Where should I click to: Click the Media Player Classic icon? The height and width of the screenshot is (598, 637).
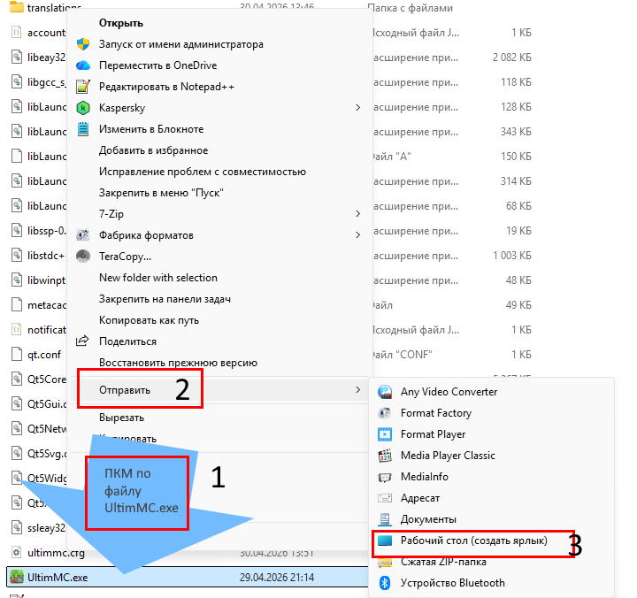click(384, 456)
